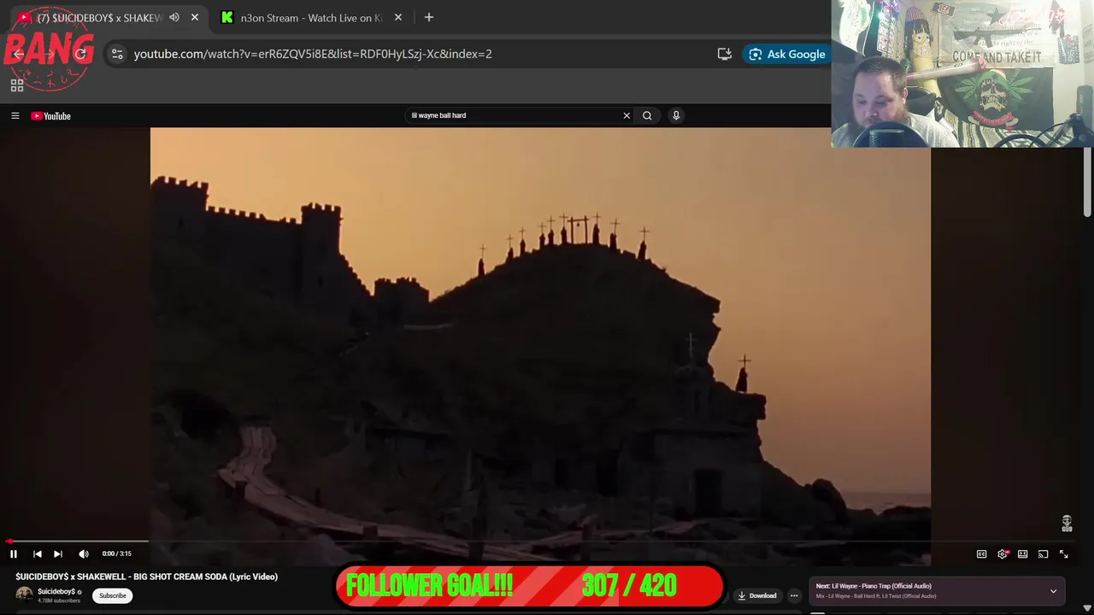Close the n3on Stream tab
Image resolution: width=1094 pixels, height=615 pixels.
pos(398,17)
